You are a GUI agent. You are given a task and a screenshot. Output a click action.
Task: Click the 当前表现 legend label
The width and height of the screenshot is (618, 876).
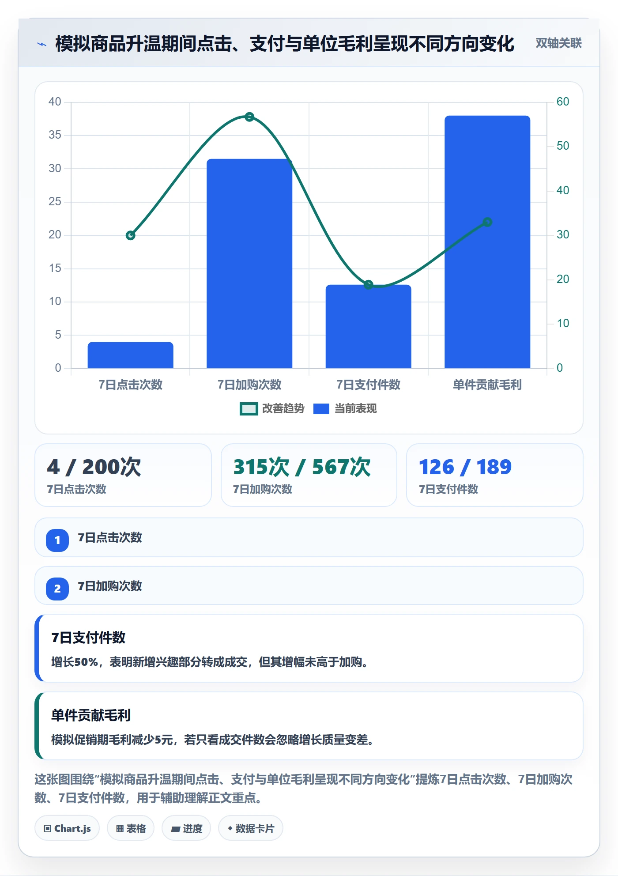(x=355, y=409)
